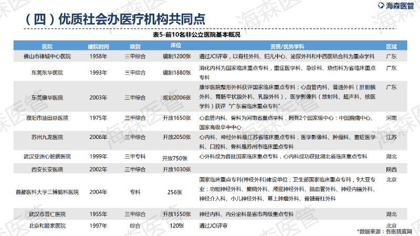Click founding year 2006年
Viewport: 420px width, 236px height.
pos(98,137)
